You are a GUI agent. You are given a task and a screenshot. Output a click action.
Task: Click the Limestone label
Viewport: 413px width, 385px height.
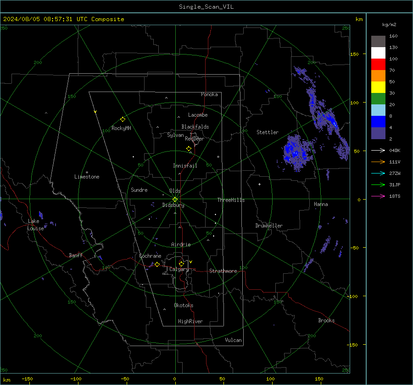[87, 177]
